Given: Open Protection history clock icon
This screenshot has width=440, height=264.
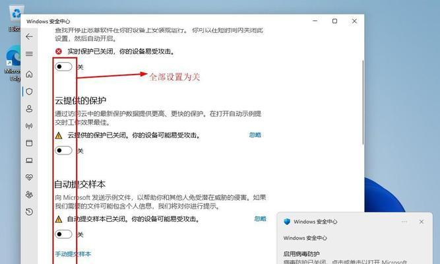Looking at the screenshot, I should pyautogui.click(x=29, y=212).
